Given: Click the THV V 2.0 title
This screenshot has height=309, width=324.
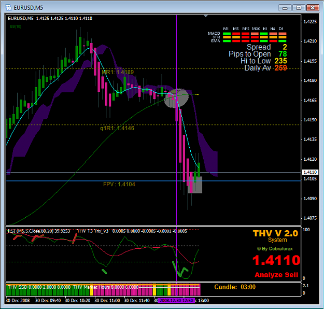Looking at the screenshot, I should (x=276, y=233).
